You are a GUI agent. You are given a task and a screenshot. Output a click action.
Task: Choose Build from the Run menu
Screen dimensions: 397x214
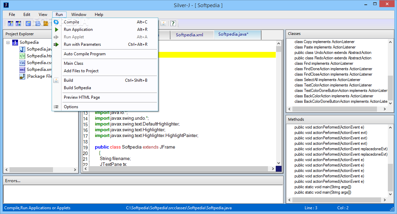(105, 80)
